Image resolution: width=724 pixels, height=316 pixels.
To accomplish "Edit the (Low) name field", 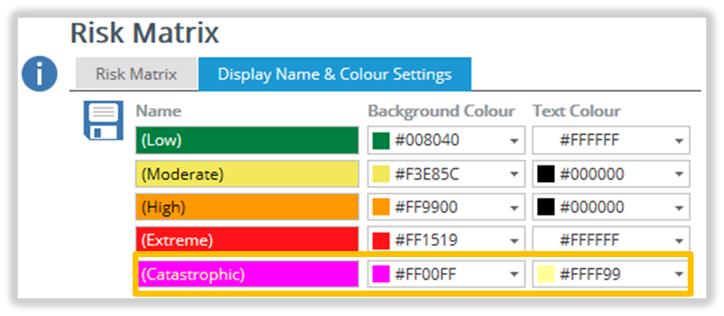I will [x=247, y=140].
